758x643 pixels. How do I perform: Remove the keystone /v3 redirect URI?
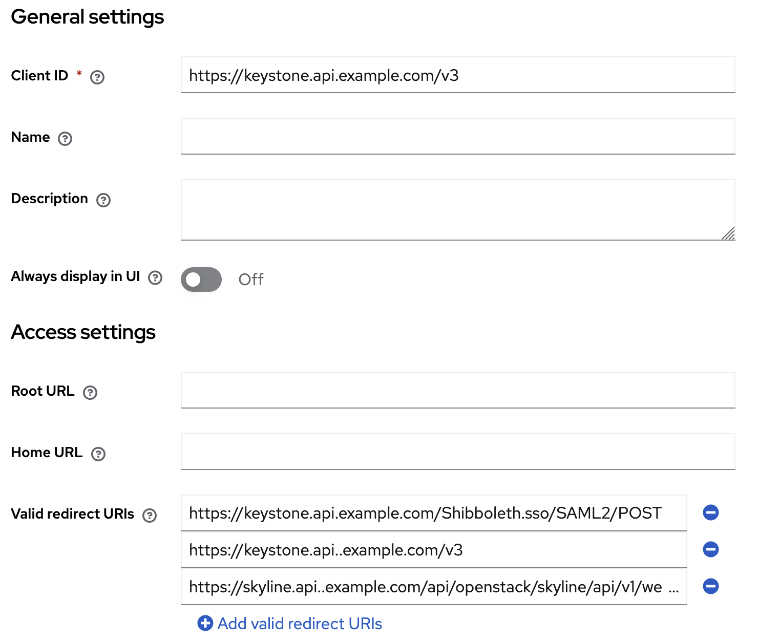710,549
